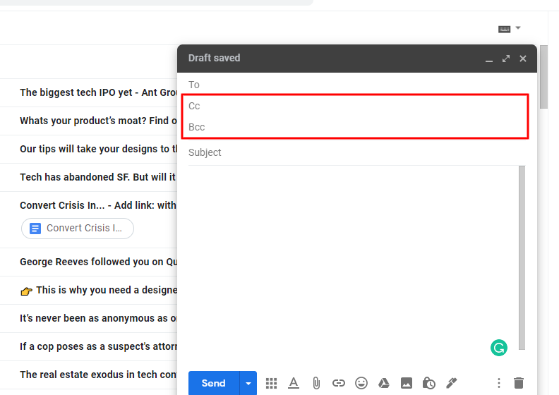Click into the To recipients field
The width and height of the screenshot is (559, 395).
tap(356, 85)
